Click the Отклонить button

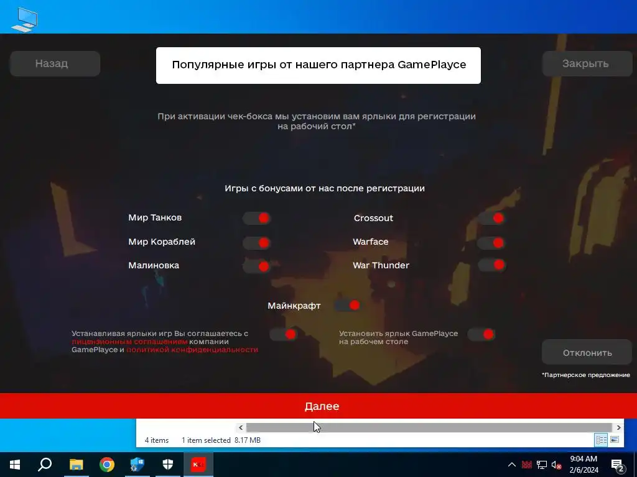(587, 353)
